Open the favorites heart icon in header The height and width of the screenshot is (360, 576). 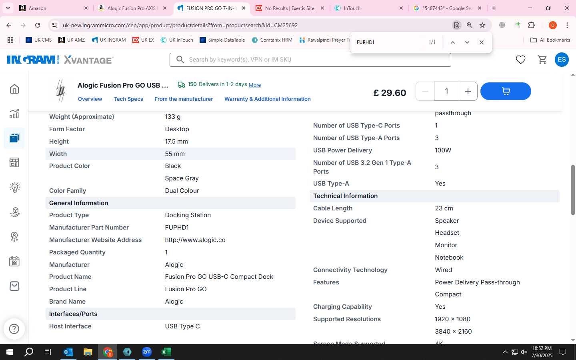tap(520, 60)
